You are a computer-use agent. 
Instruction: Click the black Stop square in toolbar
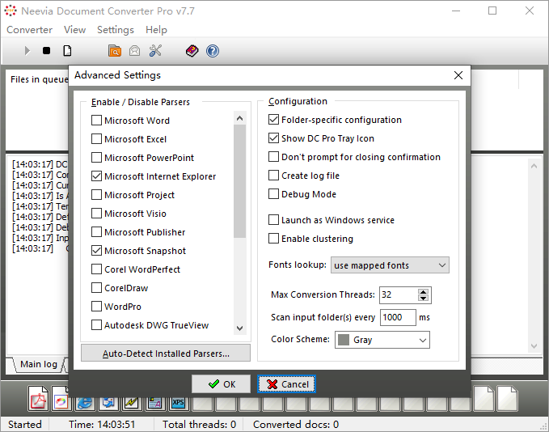point(46,51)
